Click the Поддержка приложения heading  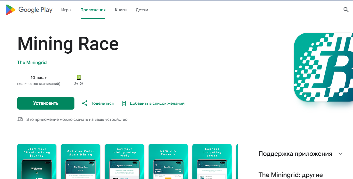[x=295, y=154]
